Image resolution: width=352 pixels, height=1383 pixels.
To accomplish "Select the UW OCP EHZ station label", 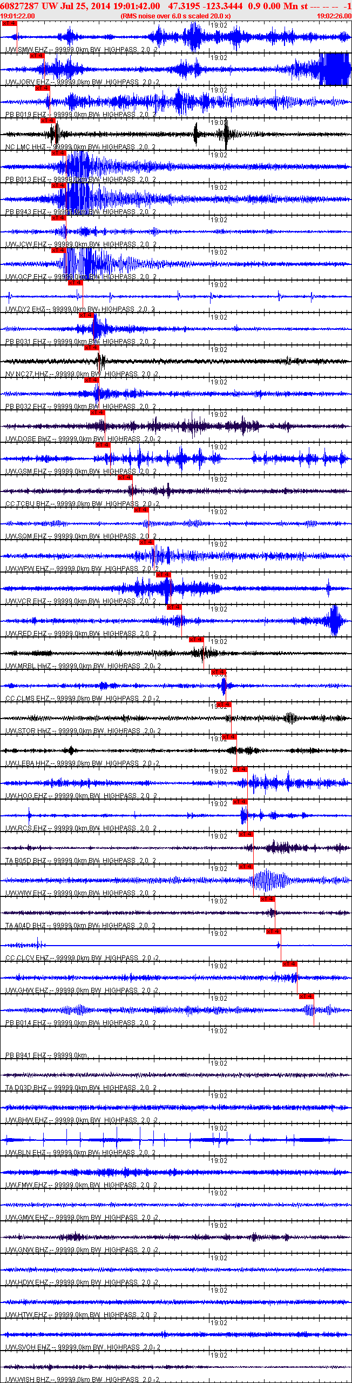I will pyautogui.click(x=81, y=277).
